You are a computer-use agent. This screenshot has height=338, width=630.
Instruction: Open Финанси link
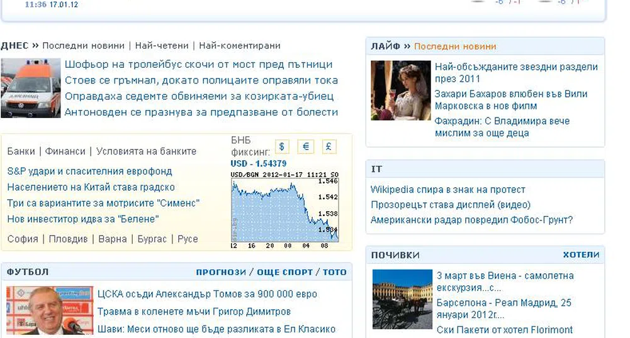[65, 151]
